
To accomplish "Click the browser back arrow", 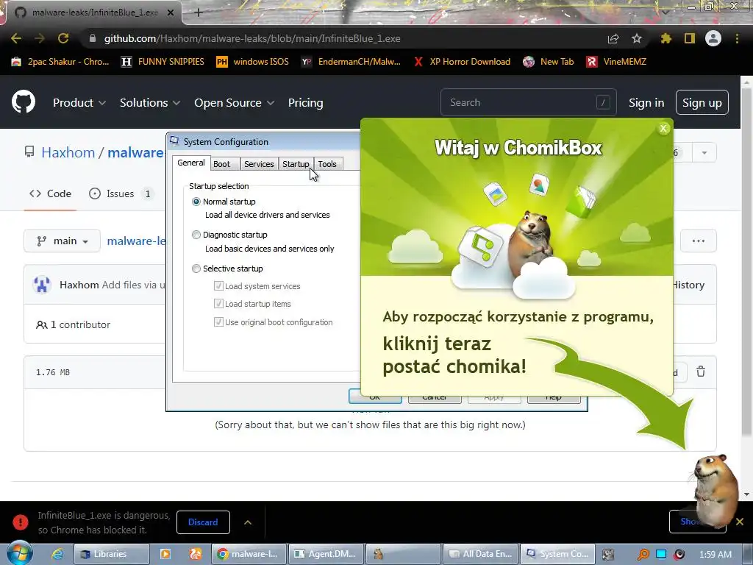I will click(16, 38).
